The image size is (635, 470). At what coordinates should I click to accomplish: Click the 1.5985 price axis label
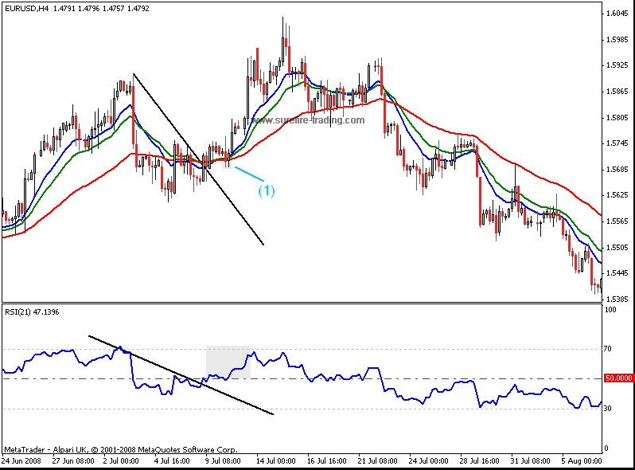coord(617,40)
